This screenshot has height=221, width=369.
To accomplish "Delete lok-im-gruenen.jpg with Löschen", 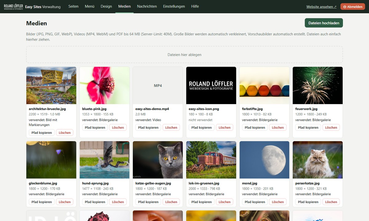I will coord(224,202).
